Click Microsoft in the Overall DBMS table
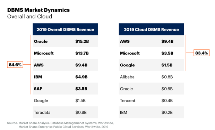Screen dimensions: 215x130 44,53
